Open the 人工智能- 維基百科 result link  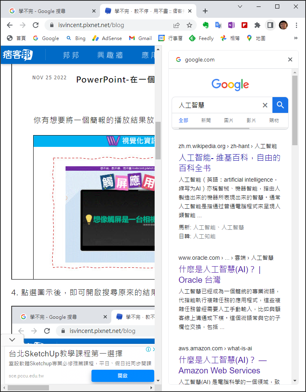229,163
